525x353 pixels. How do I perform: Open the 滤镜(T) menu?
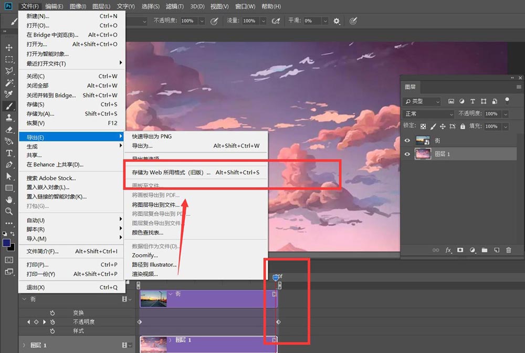pyautogui.click(x=174, y=6)
